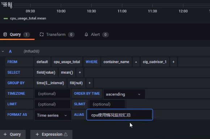Select the cpu_usage_total measurement
This screenshot has width=210, height=139.
tap(67, 62)
